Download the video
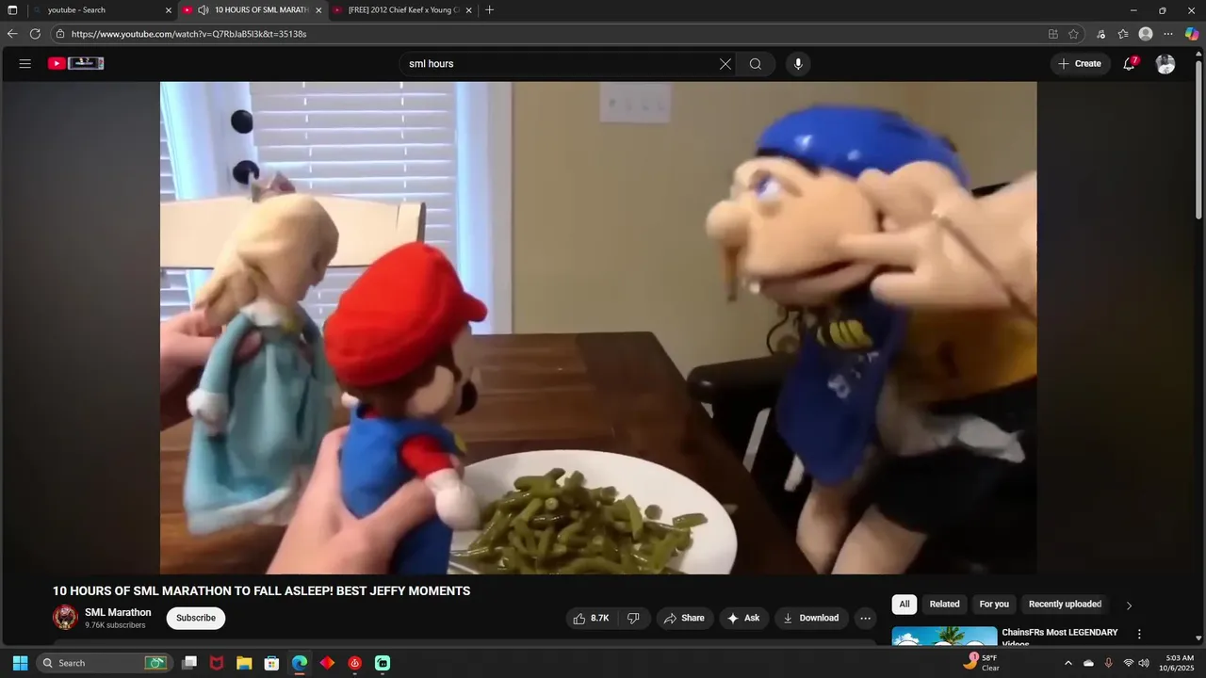 (x=811, y=618)
